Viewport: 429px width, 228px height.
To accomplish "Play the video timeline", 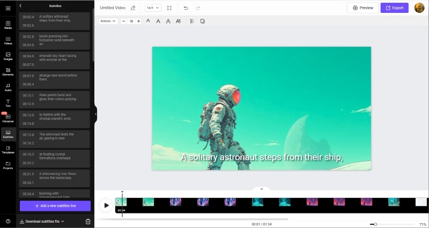I will (106, 205).
